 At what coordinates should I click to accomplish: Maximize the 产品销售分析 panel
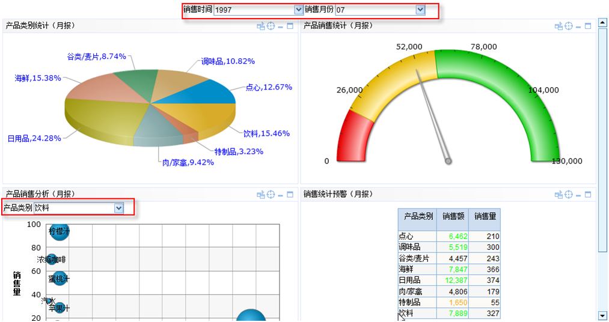[290, 195]
